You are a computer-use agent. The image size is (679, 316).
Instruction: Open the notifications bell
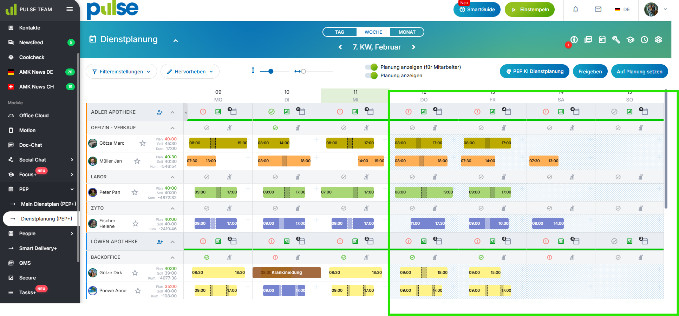pos(575,9)
